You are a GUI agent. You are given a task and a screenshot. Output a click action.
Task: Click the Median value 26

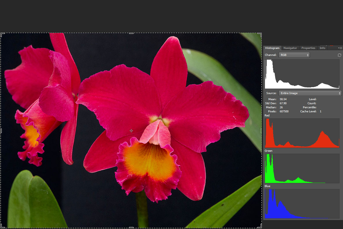click(x=281, y=107)
